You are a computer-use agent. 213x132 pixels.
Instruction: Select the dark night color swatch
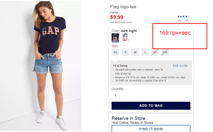point(115,37)
